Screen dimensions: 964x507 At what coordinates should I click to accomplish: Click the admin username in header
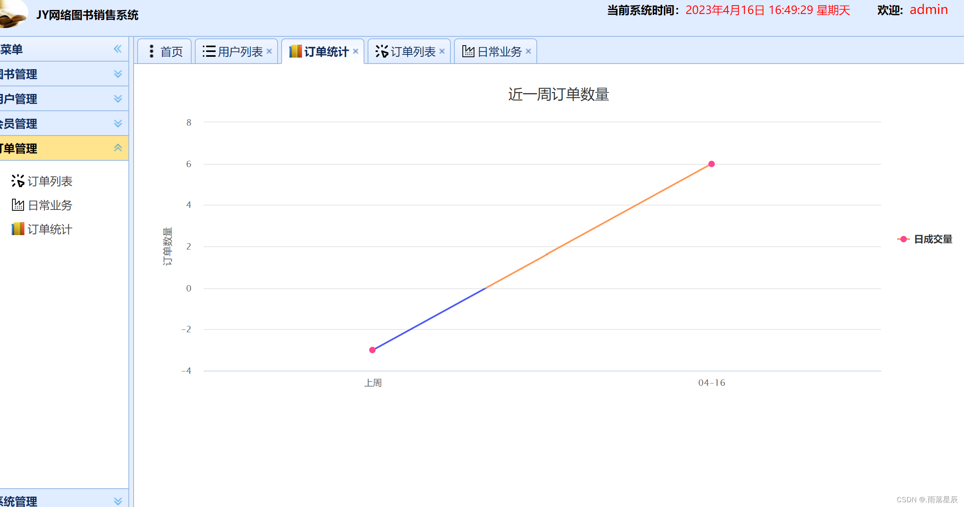pyautogui.click(x=929, y=10)
